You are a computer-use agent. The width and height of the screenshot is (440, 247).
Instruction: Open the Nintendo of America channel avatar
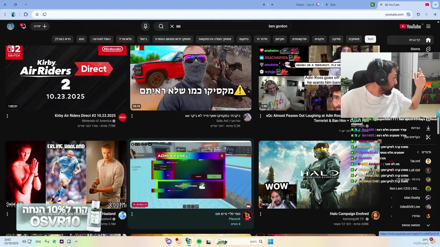(x=122, y=118)
